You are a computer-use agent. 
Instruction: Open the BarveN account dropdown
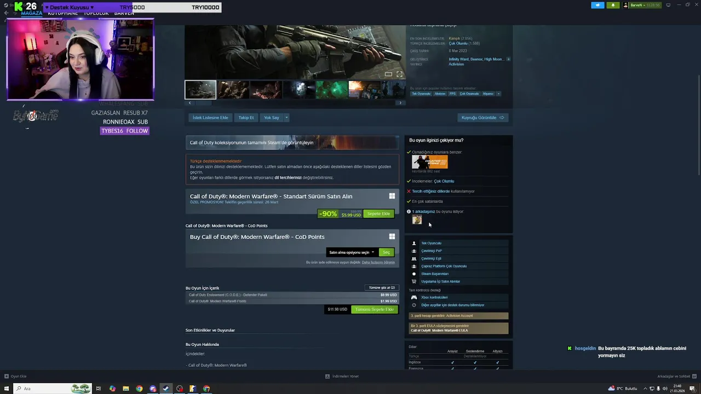[x=641, y=5]
